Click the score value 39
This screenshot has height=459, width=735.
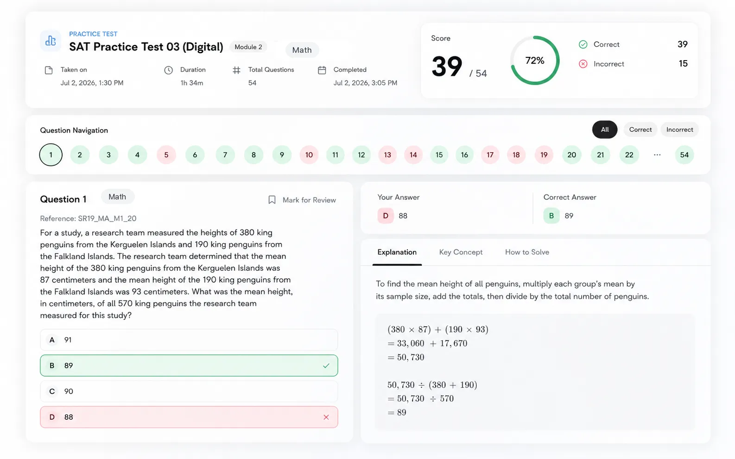[x=447, y=67]
